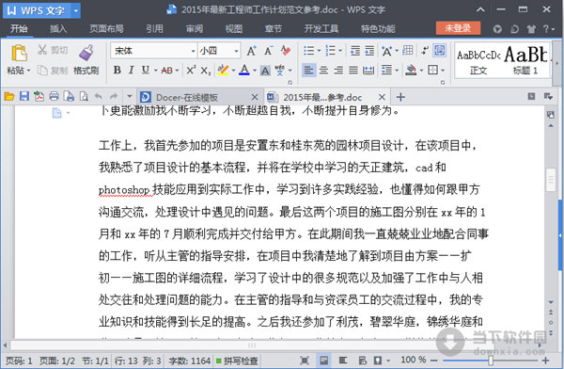This screenshot has height=369, width=564.
Task: Click the full screen view icon in status bar
Action: coord(305,360)
